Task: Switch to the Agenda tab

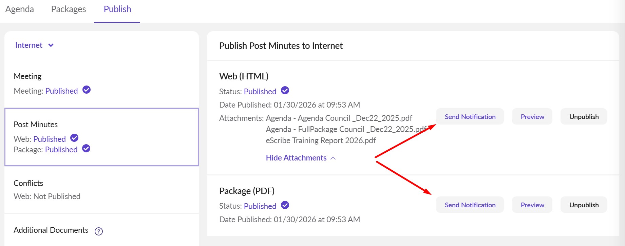Action: [x=20, y=9]
